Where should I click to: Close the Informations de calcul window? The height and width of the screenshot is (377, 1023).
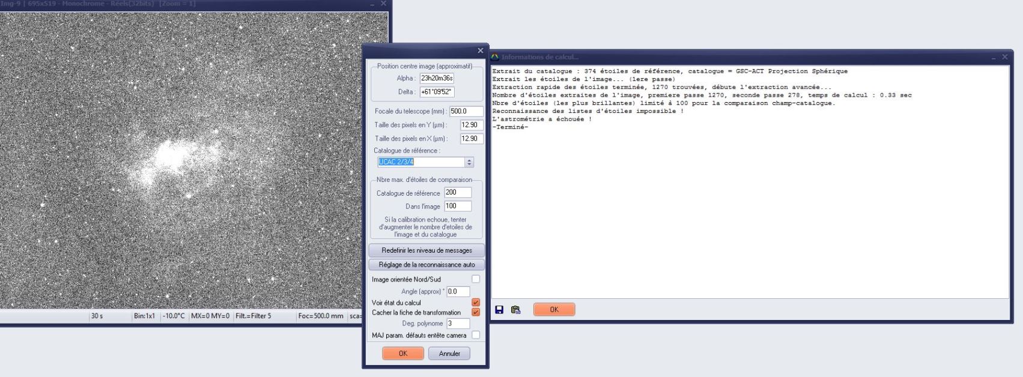click(x=1005, y=57)
